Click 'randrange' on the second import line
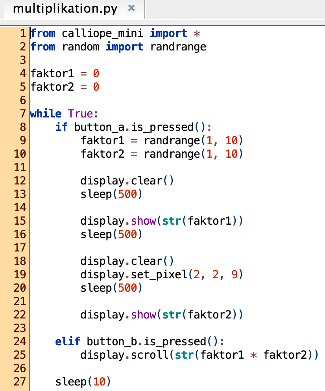The height and width of the screenshot is (391, 325). click(x=178, y=47)
